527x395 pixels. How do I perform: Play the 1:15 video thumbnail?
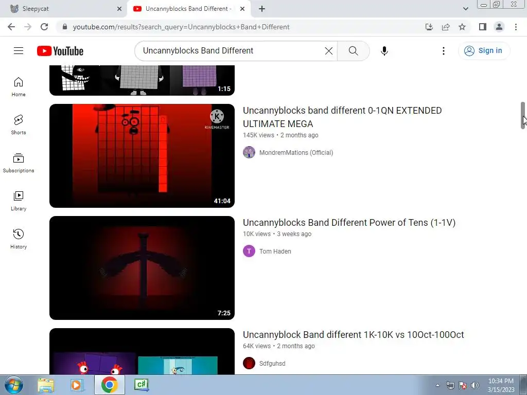click(142, 80)
